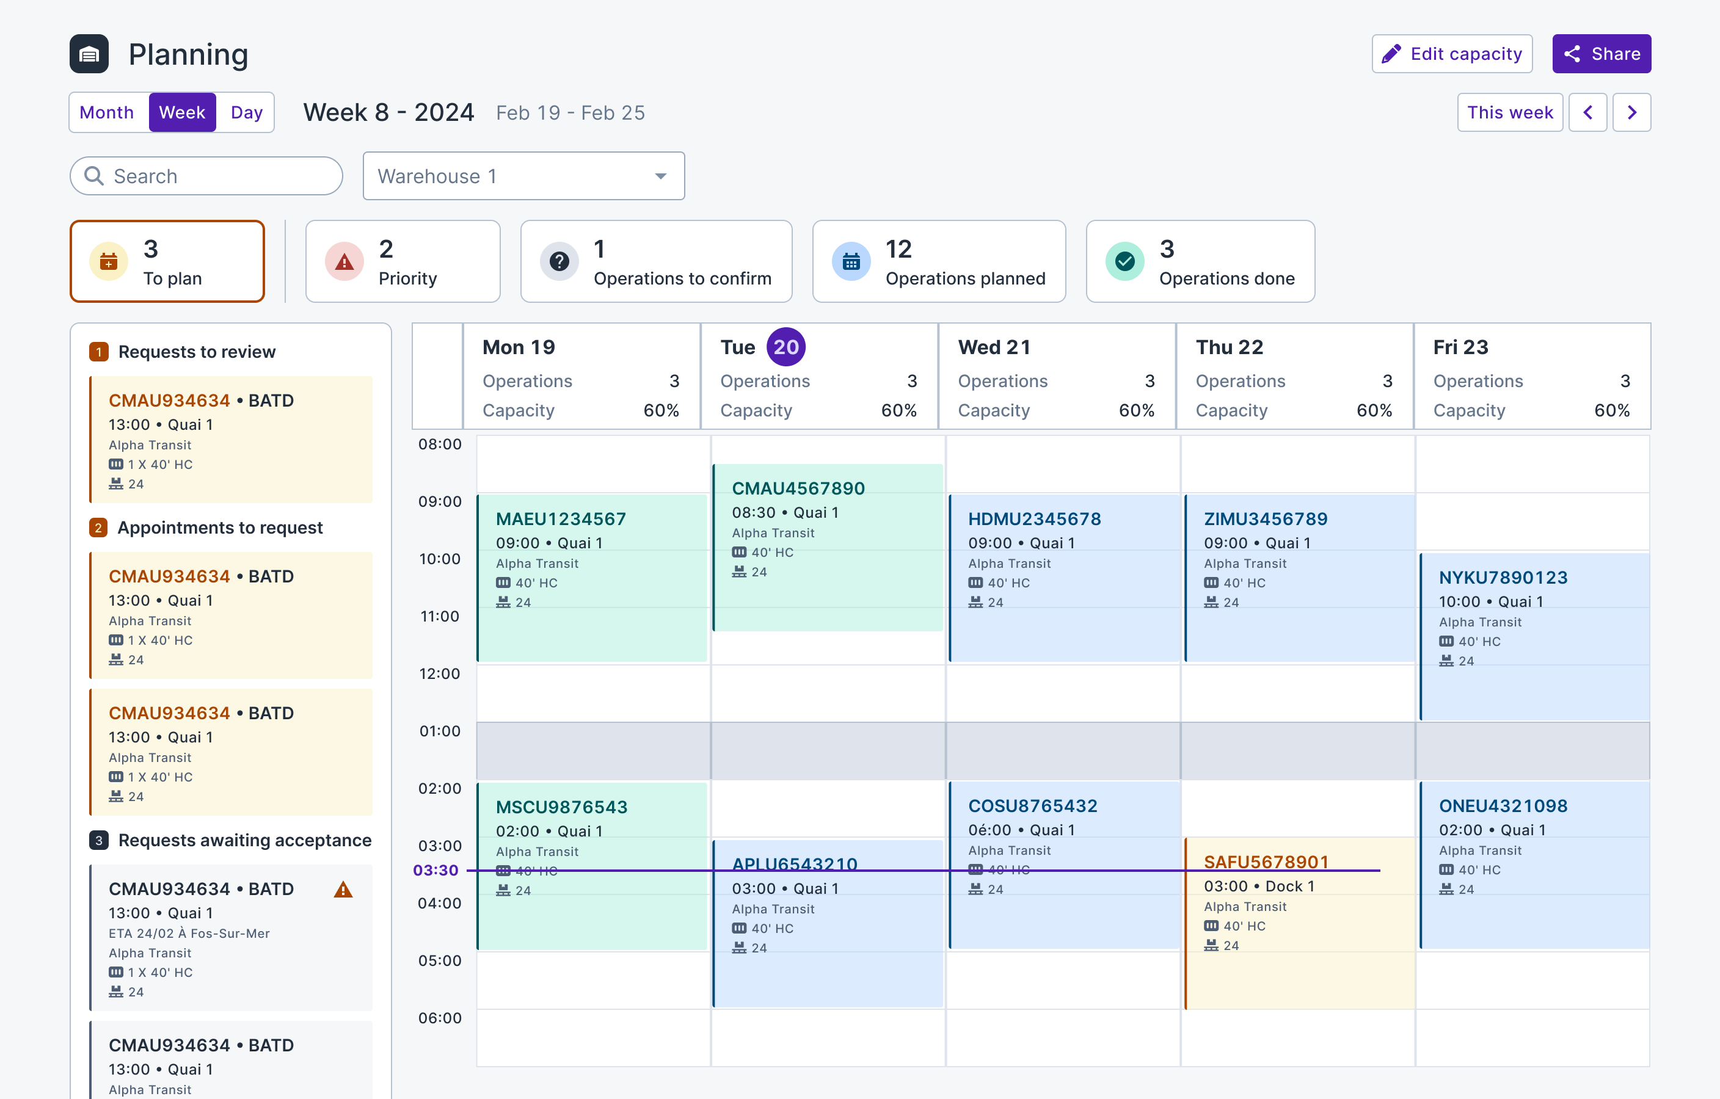This screenshot has height=1099, width=1720.
Task: Click the warehouse logo icon beside Planning
Action: tap(89, 54)
